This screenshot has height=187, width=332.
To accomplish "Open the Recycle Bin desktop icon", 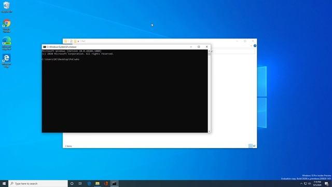I will pos(7,7).
